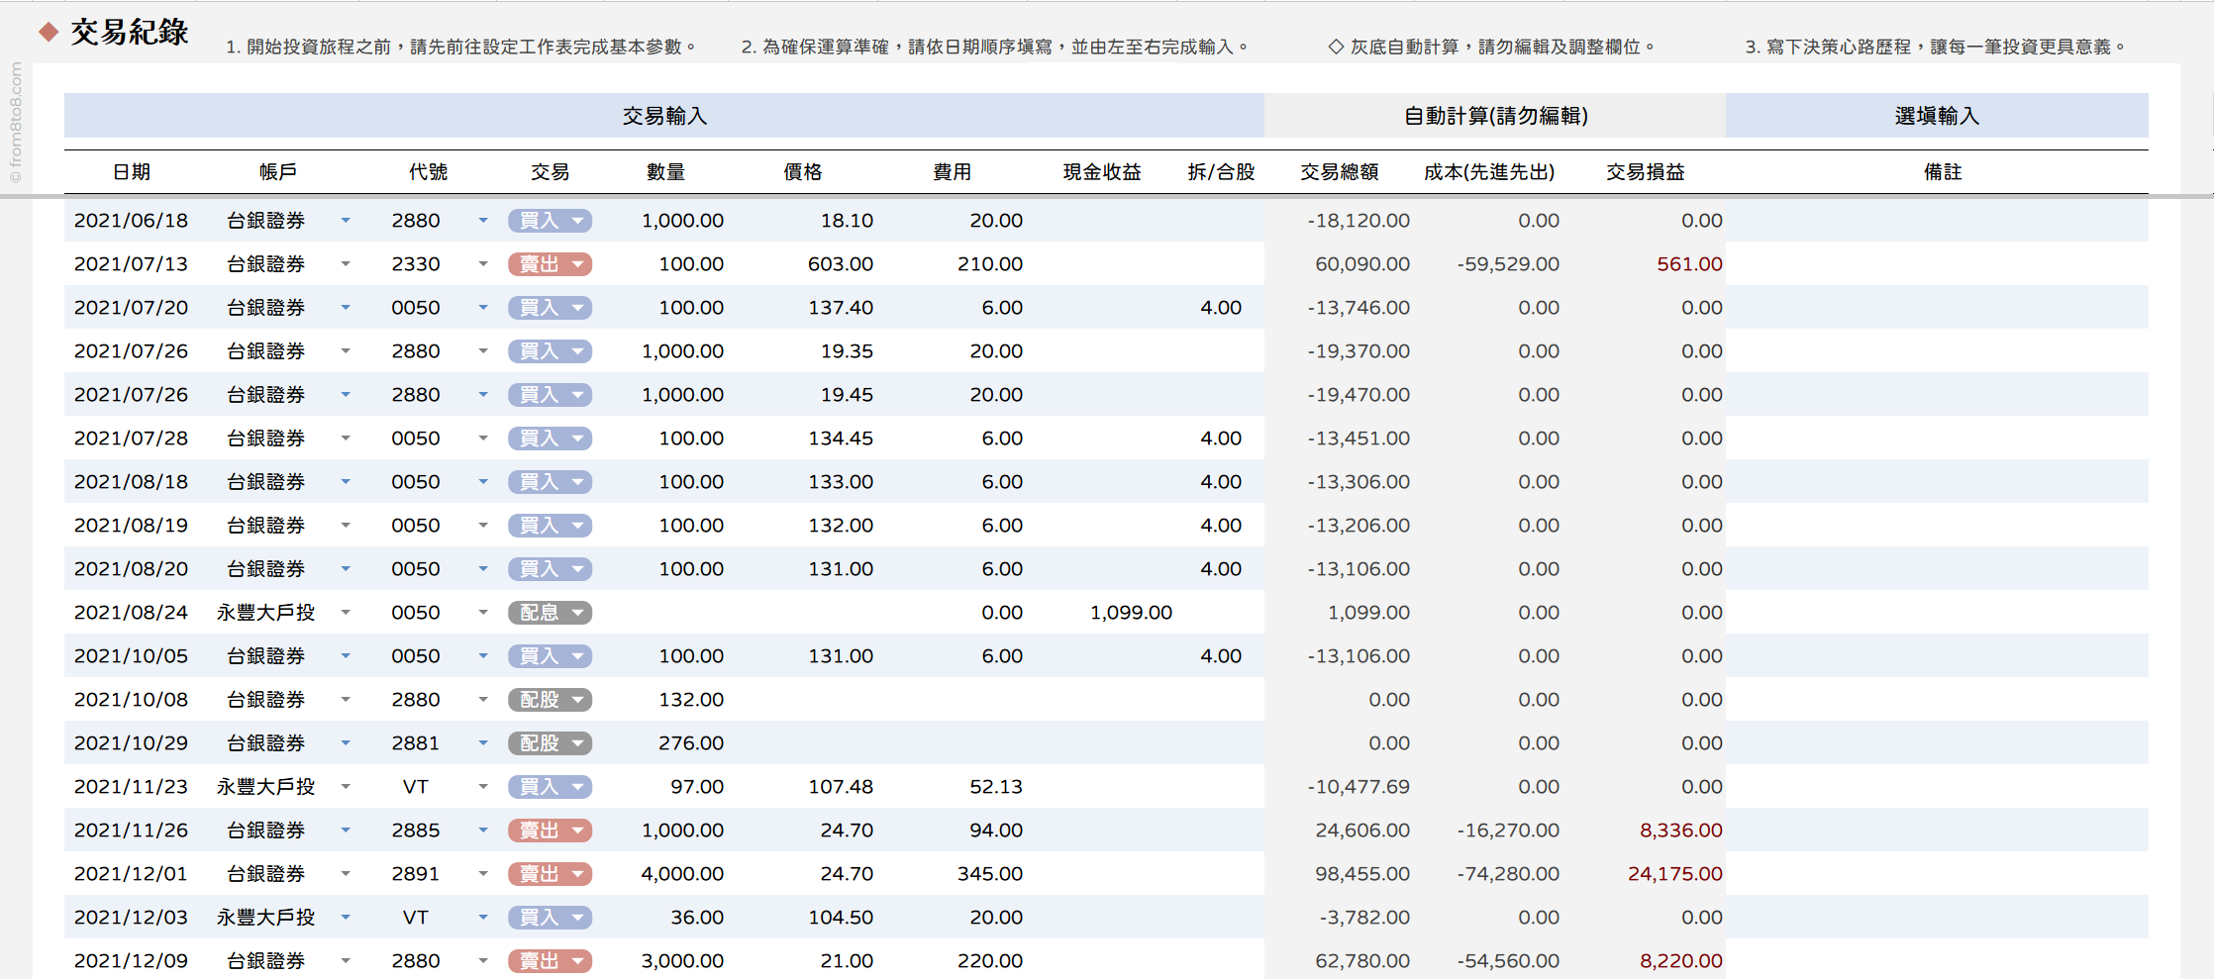Click the 交易損益 column header
The image size is (2214, 979).
tap(1645, 170)
